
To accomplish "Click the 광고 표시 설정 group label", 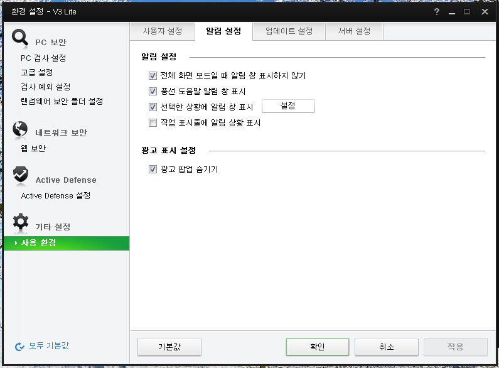I will point(169,150).
